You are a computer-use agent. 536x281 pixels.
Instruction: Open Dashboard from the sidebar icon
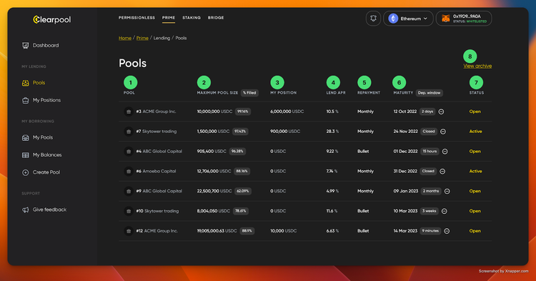tap(25, 46)
